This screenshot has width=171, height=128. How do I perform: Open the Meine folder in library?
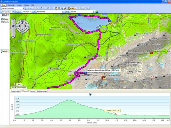point(5,19)
